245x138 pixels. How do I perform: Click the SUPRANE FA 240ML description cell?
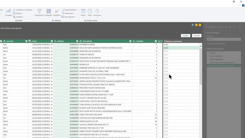[x=105, y=44]
